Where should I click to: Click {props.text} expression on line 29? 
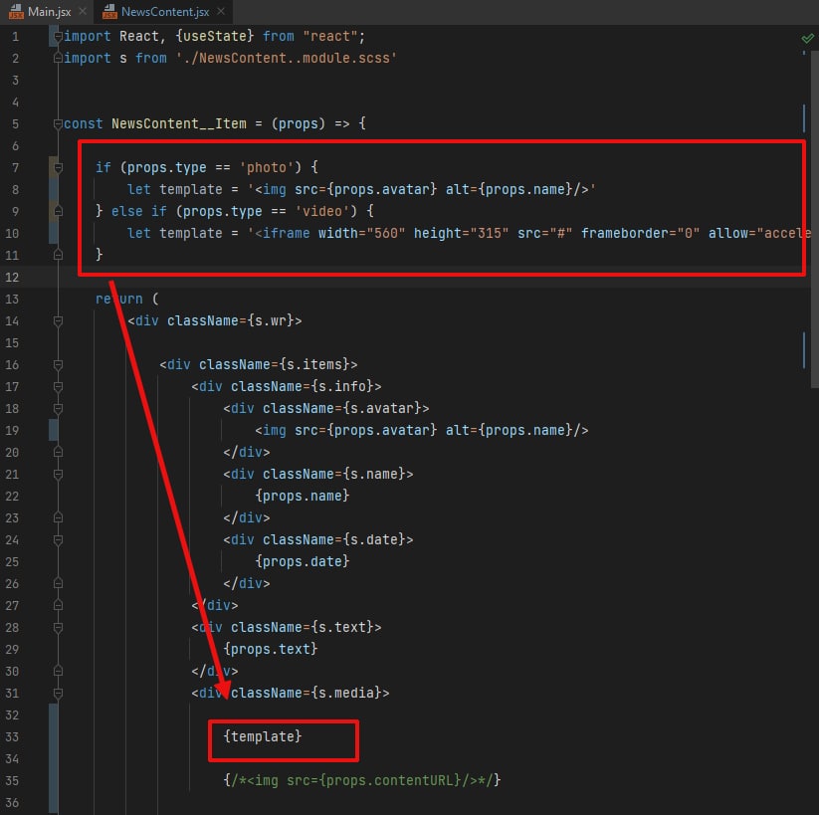tap(271, 649)
